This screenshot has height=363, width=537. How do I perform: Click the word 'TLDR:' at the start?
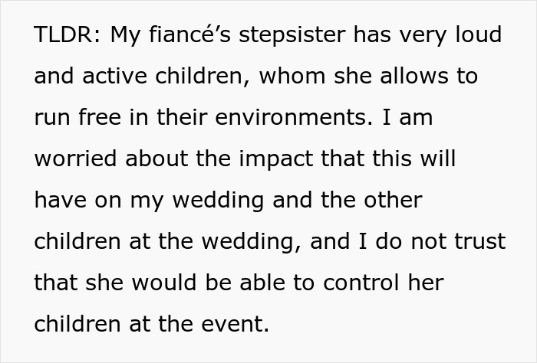point(68,34)
